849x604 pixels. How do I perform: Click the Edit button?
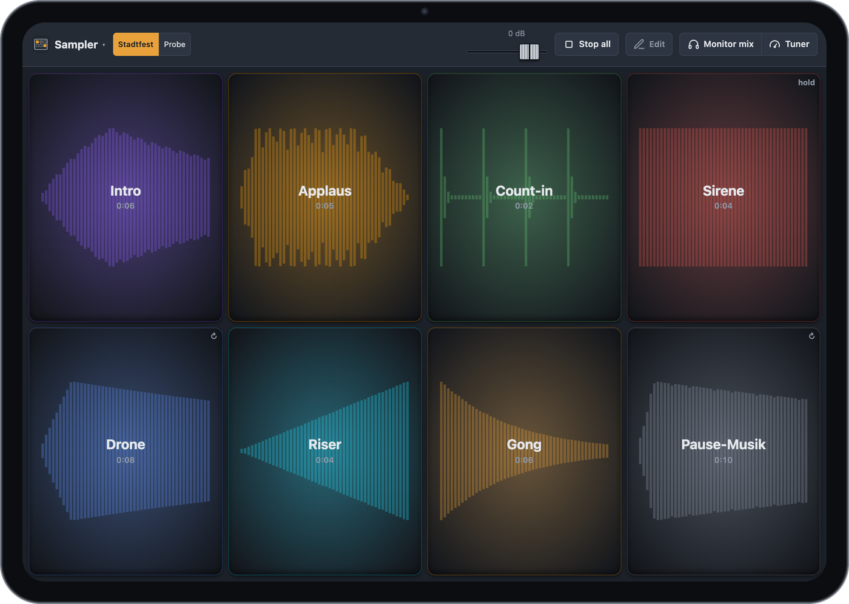(x=649, y=44)
